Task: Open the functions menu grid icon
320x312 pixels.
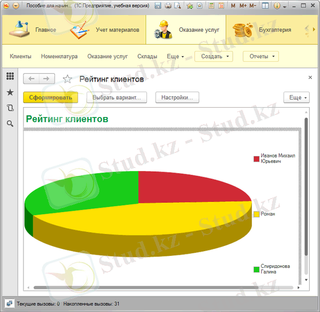Action: click(10, 76)
